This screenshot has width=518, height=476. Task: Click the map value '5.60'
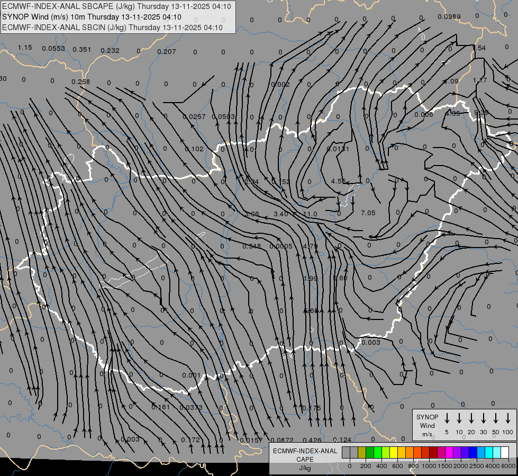tap(340, 278)
